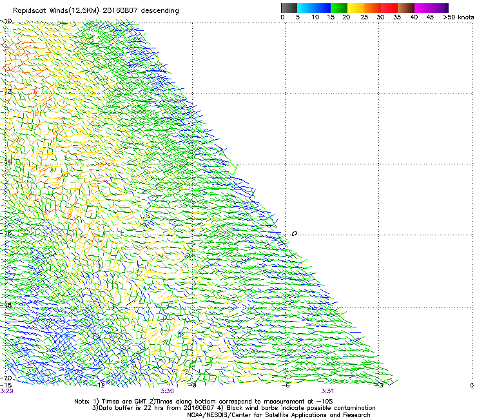
Task: Select the dark purple 45-50 knots legend swatch
Action: pos(440,8)
